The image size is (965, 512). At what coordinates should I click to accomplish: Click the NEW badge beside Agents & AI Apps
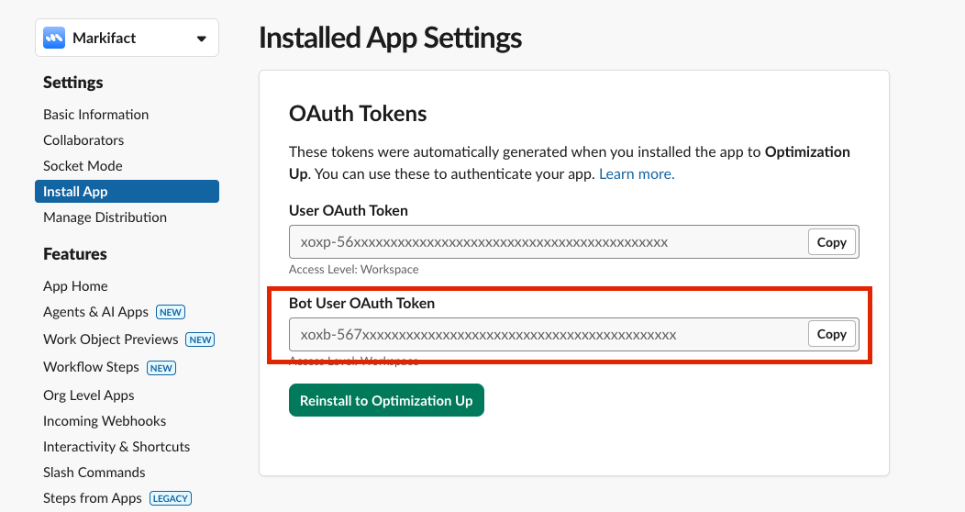[x=171, y=313]
